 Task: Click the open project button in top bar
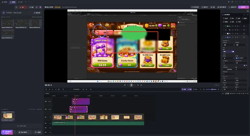(x=205, y=7)
